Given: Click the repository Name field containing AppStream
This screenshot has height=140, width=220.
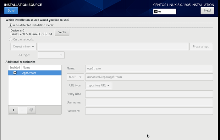Looking at the screenshot, I should coord(149,68).
